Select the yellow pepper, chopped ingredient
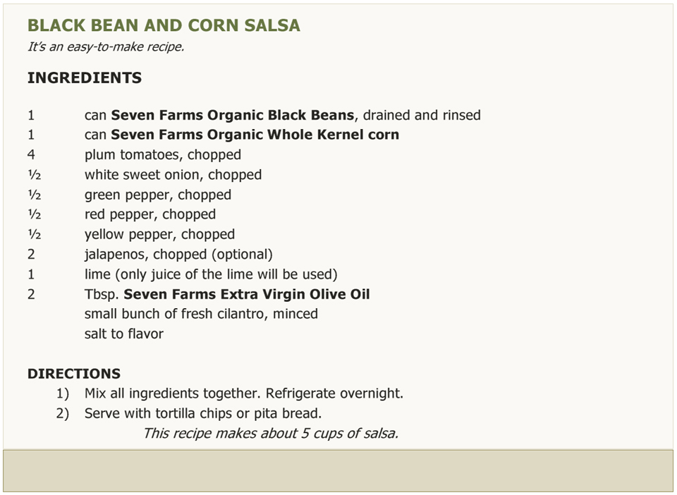Viewport: 677px width, 495px height. (x=159, y=234)
